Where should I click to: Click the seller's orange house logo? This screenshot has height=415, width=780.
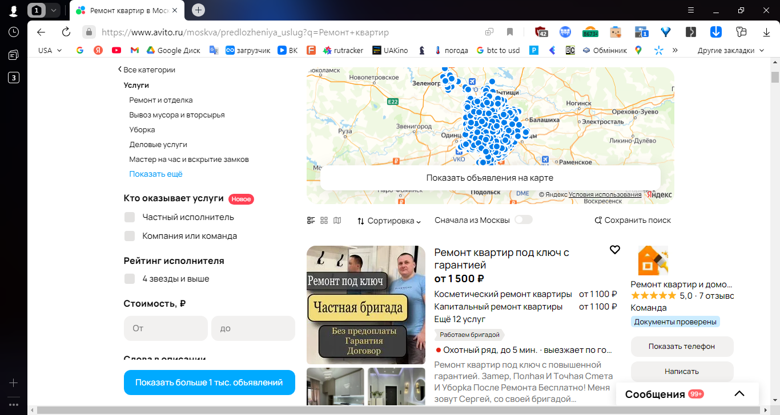[653, 261]
